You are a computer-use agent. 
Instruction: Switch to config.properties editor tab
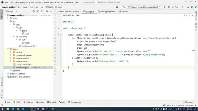pyautogui.click(x=106, y=11)
